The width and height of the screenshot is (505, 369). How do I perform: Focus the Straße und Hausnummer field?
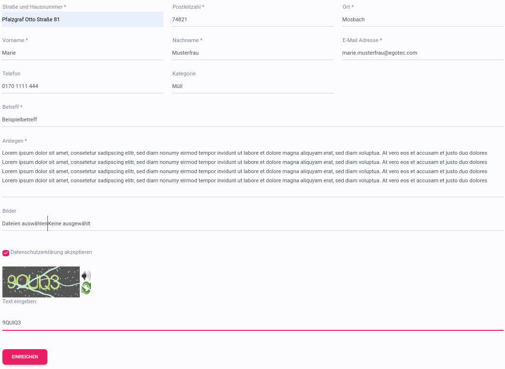[83, 19]
